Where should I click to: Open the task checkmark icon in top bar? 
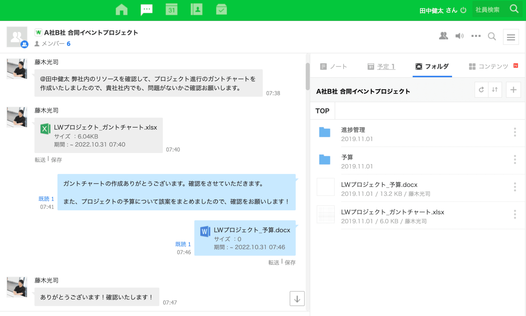pos(221,10)
